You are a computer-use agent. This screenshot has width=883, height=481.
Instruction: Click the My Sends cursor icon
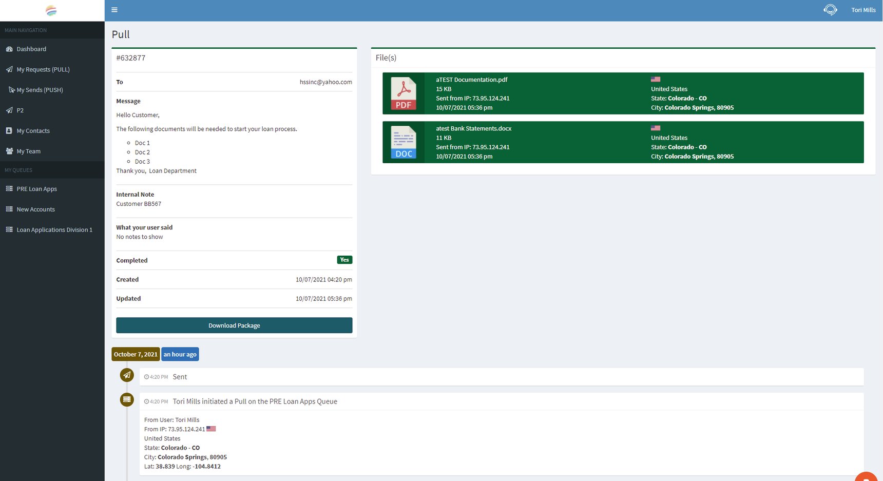(12, 90)
